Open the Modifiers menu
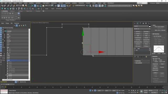 (31, 3)
